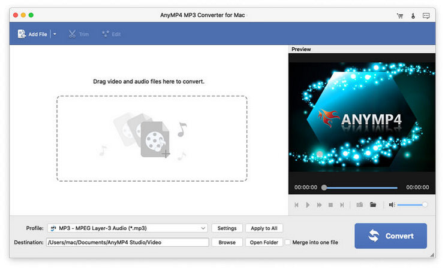Open profile Settings
445x269 pixels.
(x=227, y=228)
